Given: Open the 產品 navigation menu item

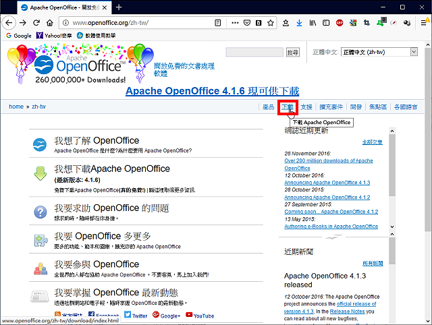Looking at the screenshot, I should click(x=269, y=107).
